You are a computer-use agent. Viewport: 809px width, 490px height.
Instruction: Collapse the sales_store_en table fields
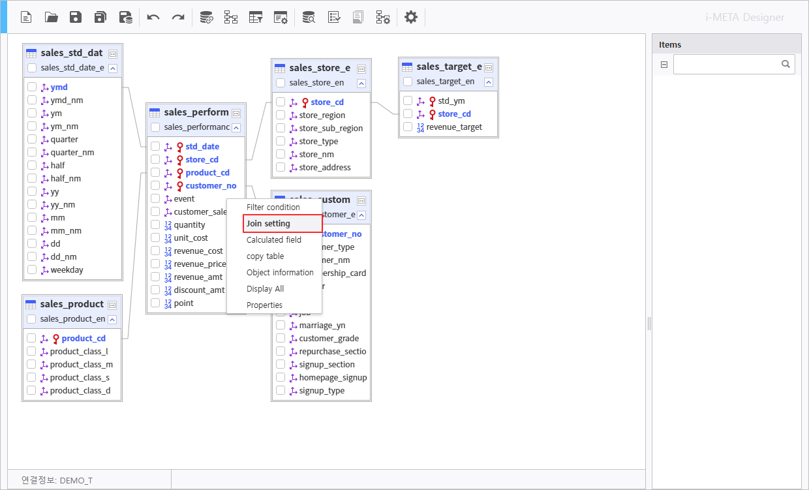coord(361,83)
